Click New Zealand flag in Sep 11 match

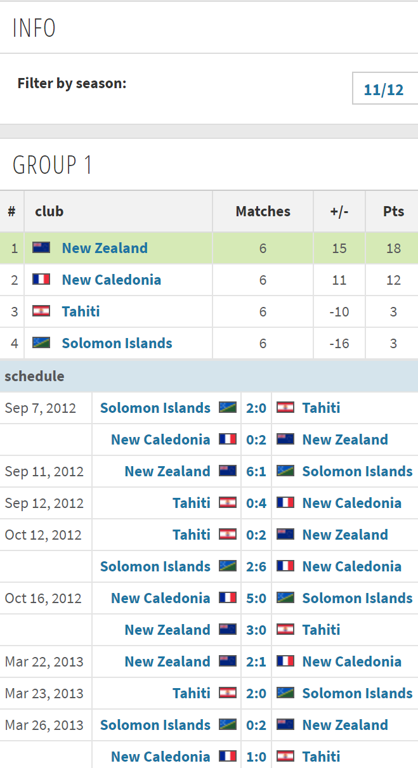[228, 471]
